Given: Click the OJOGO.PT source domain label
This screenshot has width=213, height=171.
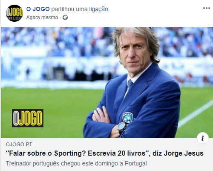Looking at the screenshot, I should 19,145.
